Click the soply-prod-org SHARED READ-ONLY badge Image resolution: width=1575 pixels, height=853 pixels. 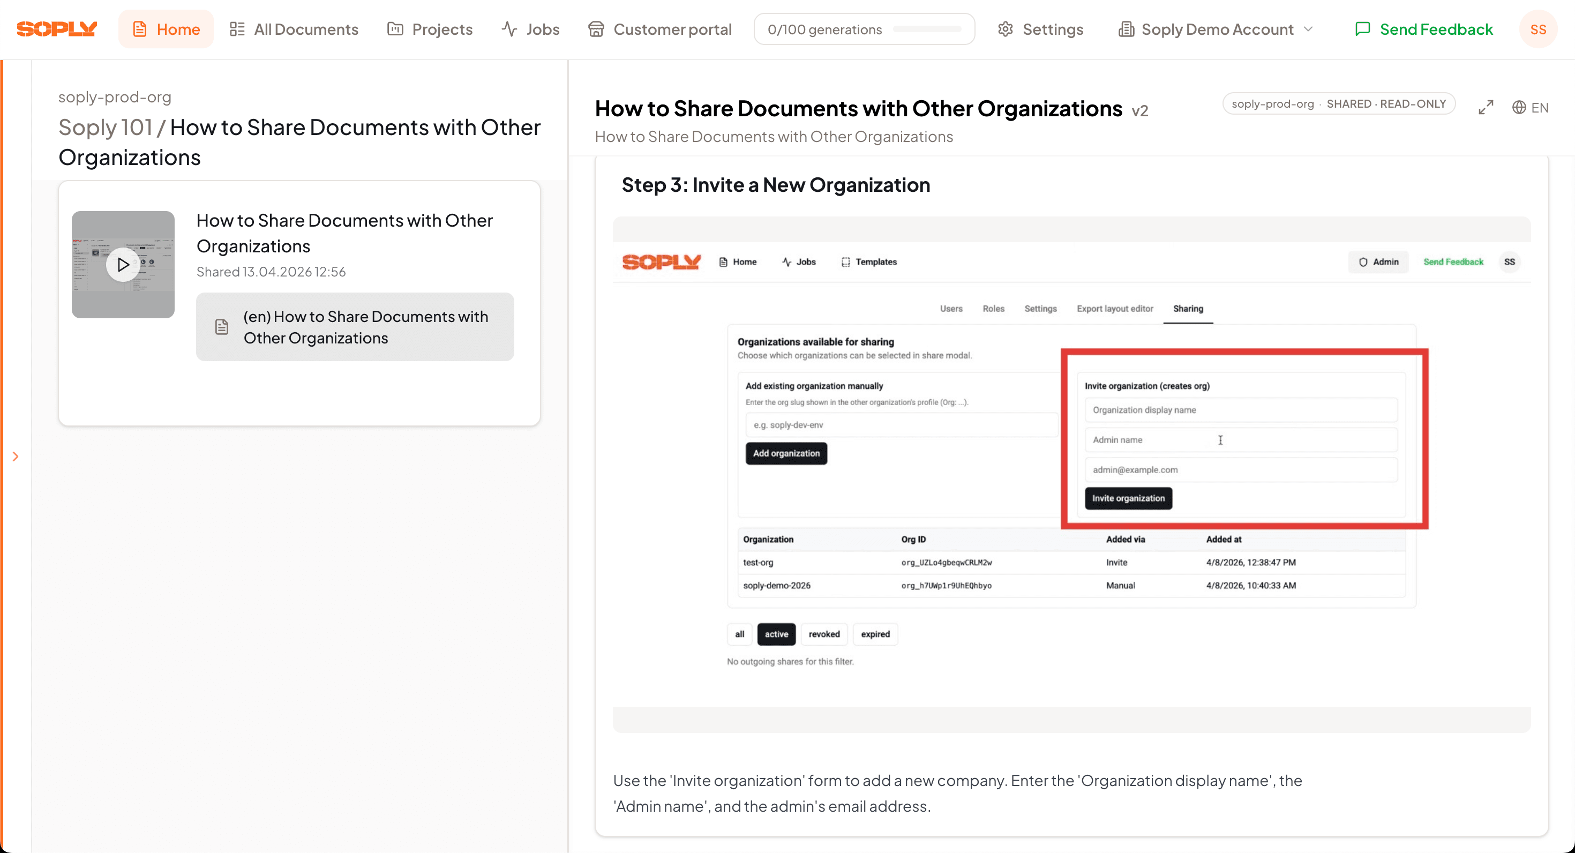tap(1338, 104)
